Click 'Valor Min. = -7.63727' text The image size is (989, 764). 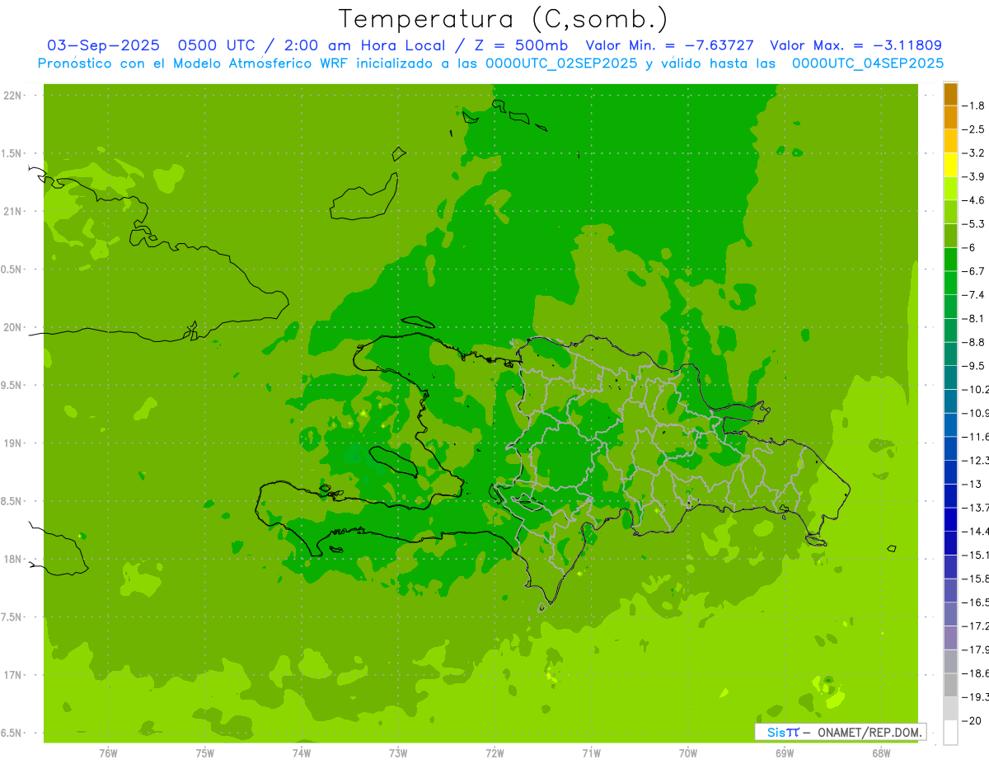click(671, 45)
